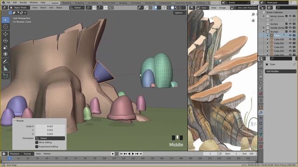Open Render menu

[x=23, y=3]
